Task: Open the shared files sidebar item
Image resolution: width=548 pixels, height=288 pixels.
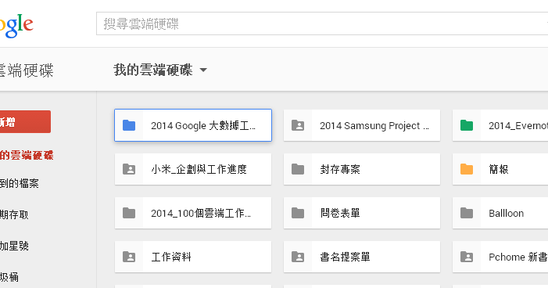Action: [x=20, y=183]
